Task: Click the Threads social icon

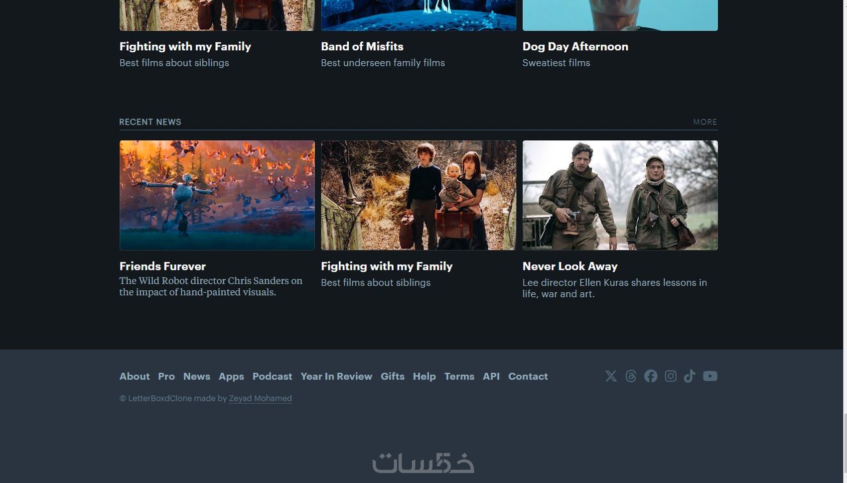Action: coord(631,376)
